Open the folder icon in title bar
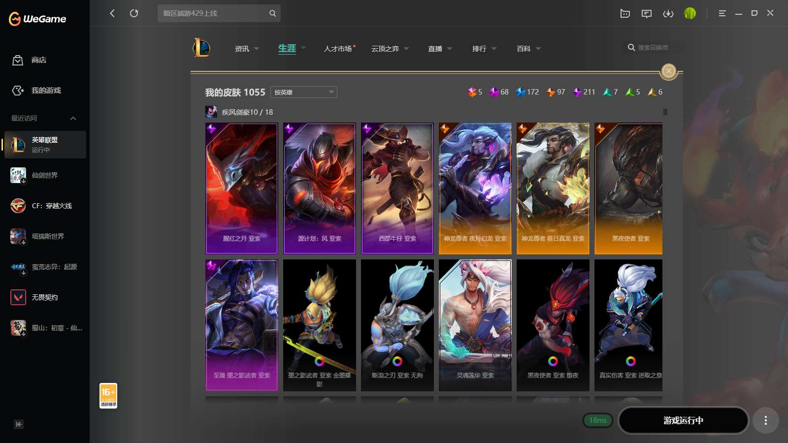 [625, 13]
